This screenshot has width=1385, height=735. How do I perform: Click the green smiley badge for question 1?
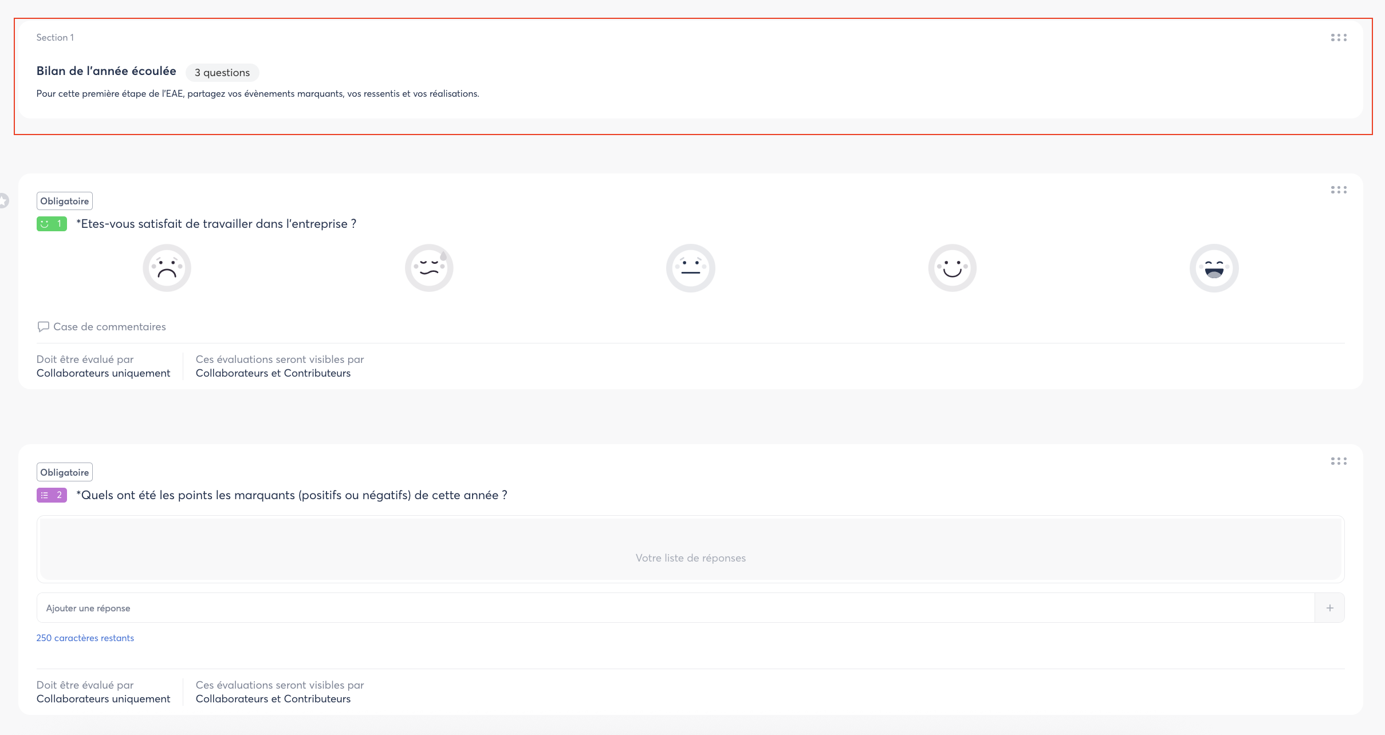coord(52,224)
